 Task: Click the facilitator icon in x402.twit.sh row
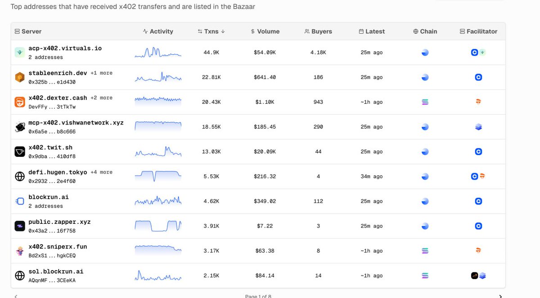[x=478, y=151]
